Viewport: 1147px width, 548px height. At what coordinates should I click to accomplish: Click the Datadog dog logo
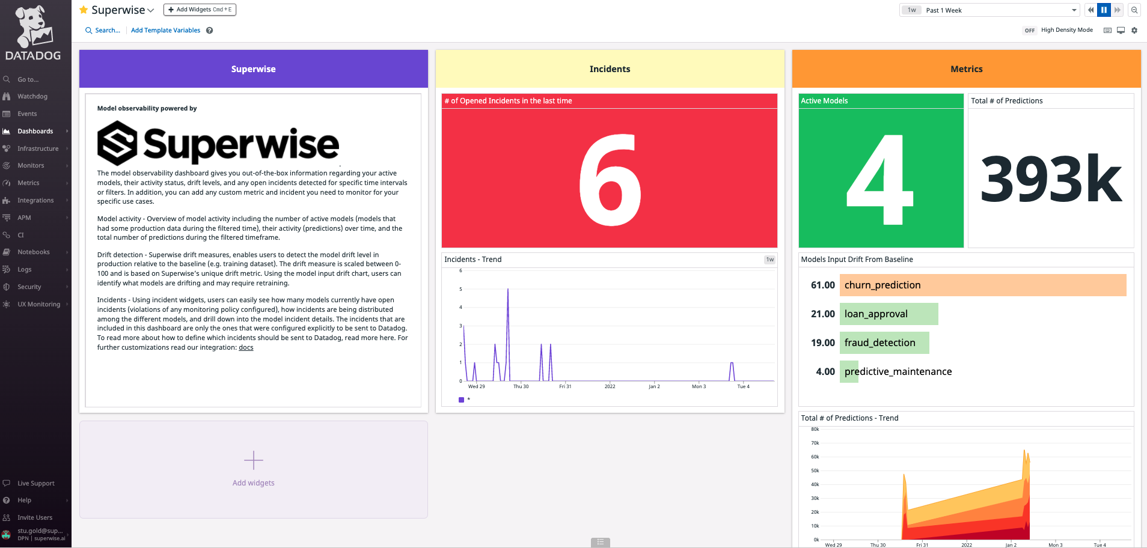(33, 27)
